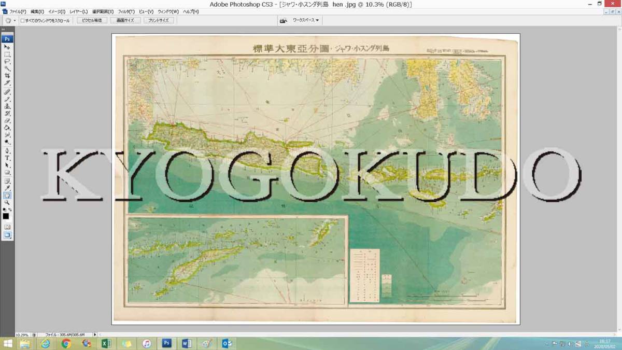This screenshot has height=350, width=622.
Task: Open the イメージ(I) menu
Action: click(x=57, y=11)
